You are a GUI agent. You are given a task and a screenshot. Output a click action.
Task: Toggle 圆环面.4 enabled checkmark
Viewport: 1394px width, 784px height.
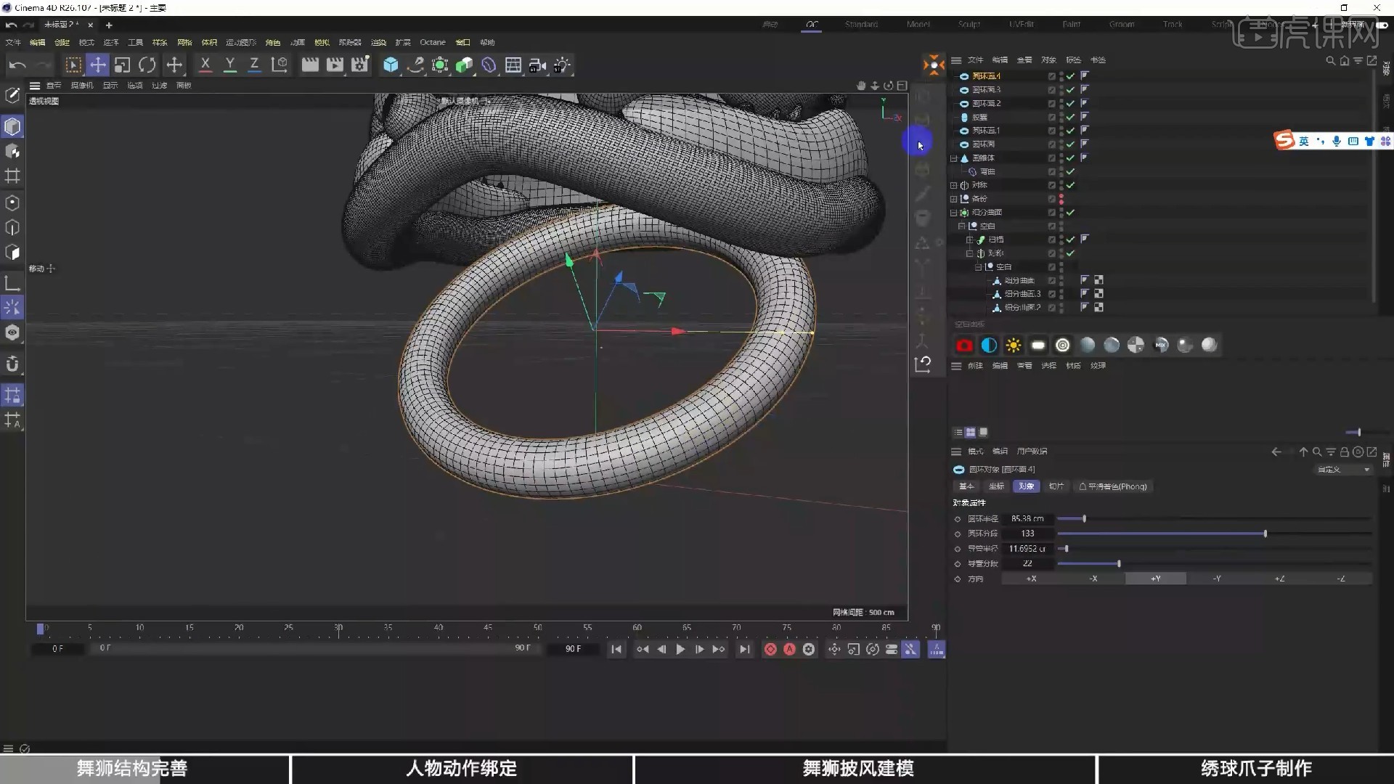(x=1070, y=76)
